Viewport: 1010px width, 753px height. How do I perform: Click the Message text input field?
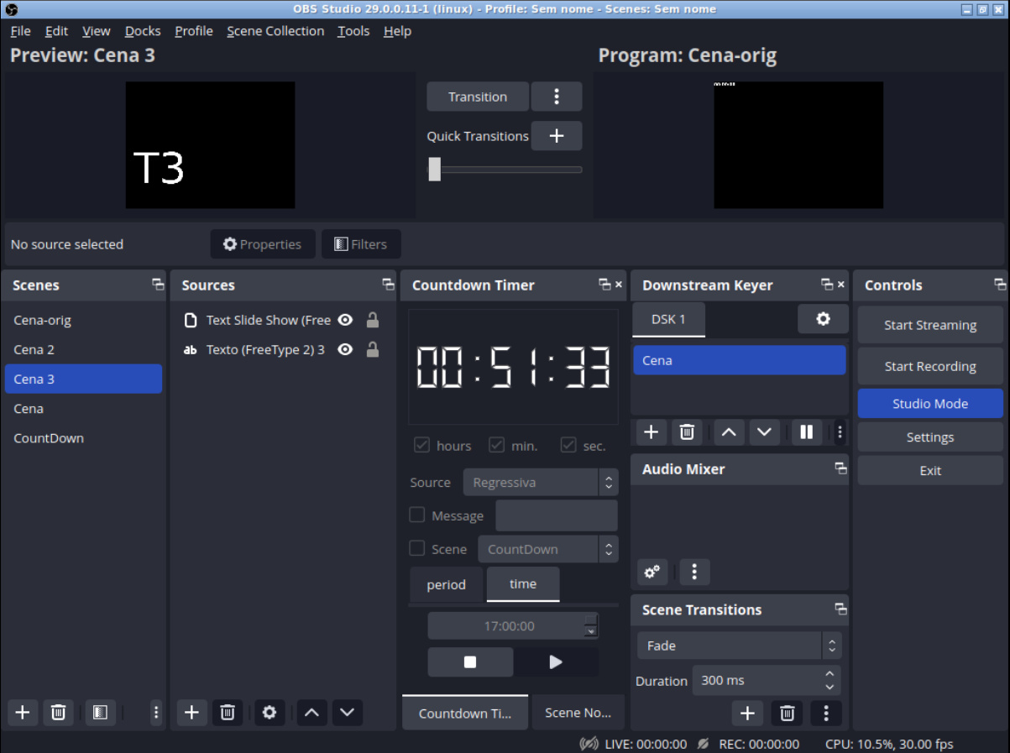[x=557, y=515]
